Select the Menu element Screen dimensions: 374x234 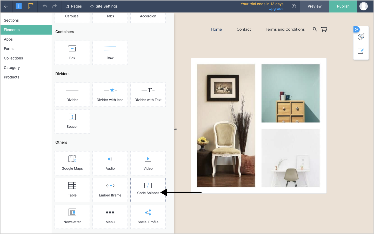[x=110, y=217]
